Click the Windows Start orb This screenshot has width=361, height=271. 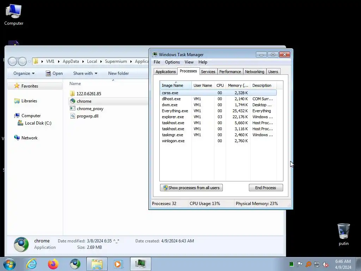click(x=10, y=264)
